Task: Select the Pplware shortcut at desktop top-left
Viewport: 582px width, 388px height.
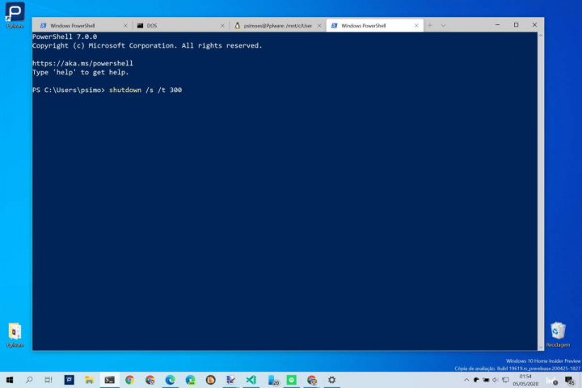Action: pos(15,13)
